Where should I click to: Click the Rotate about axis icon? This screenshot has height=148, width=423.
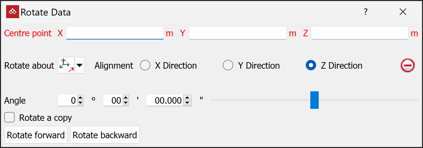(67, 65)
